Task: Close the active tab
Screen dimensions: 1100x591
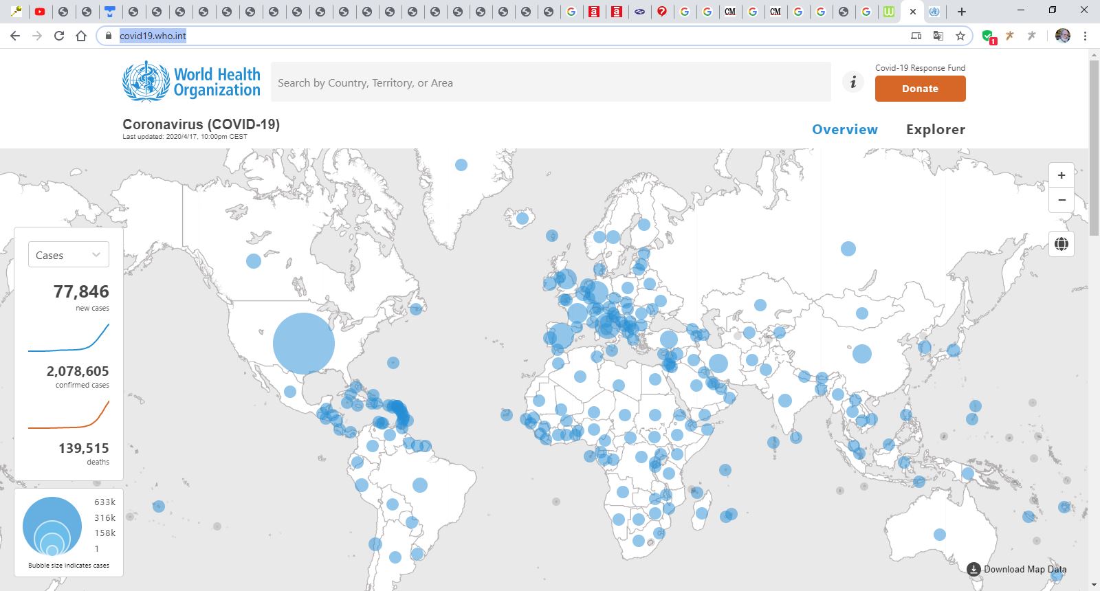Action: point(913,12)
